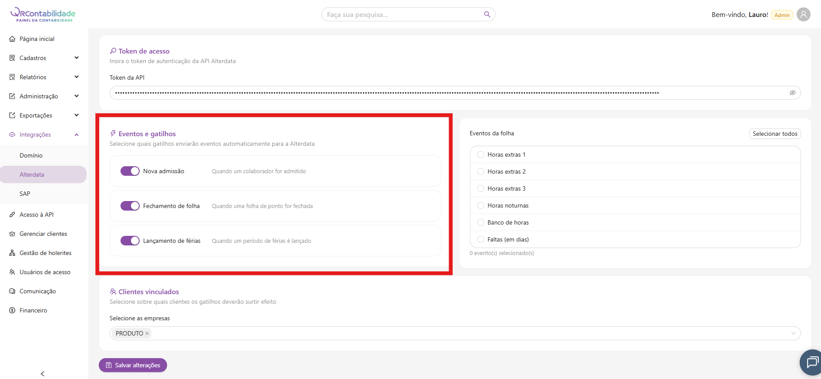821x379 pixels.
Task: Select the Horas extras 1 event
Action: tap(481, 154)
